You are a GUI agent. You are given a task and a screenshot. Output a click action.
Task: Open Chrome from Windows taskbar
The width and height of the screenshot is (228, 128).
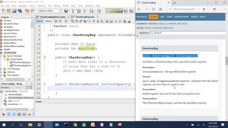click(x=75, y=125)
